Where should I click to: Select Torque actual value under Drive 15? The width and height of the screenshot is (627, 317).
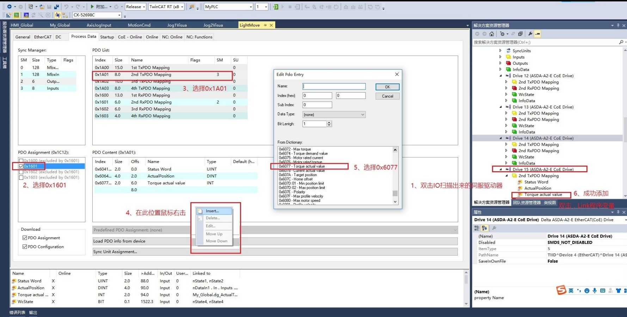coord(543,194)
